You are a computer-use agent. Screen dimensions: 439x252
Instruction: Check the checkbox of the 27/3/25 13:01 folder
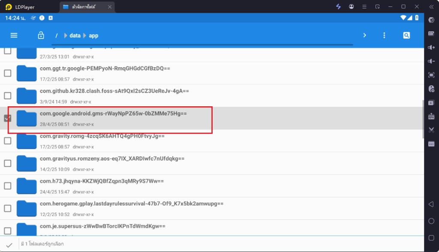(x=8, y=51)
